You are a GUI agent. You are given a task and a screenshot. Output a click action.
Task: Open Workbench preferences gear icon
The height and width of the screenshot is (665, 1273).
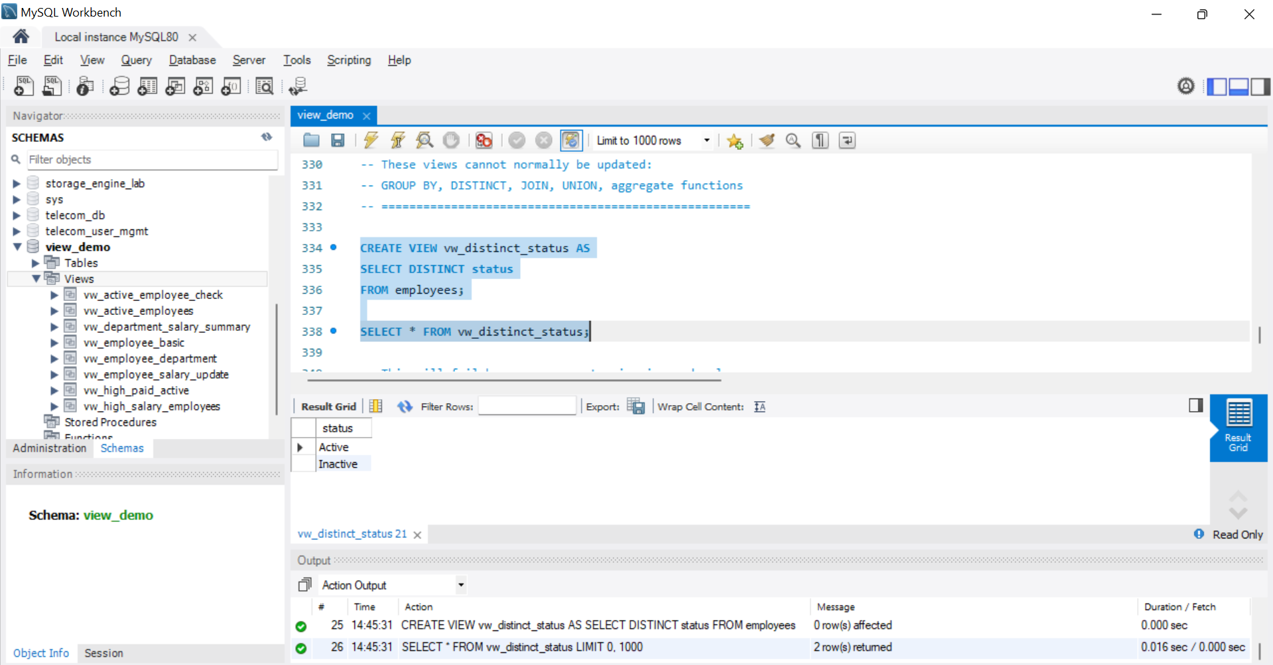1186,86
